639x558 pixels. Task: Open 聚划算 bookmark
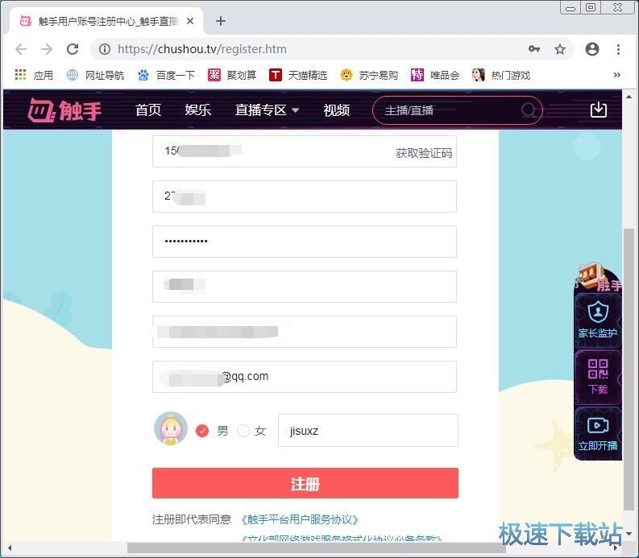pos(232,75)
